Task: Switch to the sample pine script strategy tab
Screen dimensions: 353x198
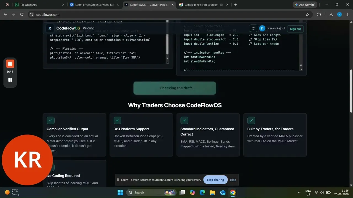Action: 204,4
